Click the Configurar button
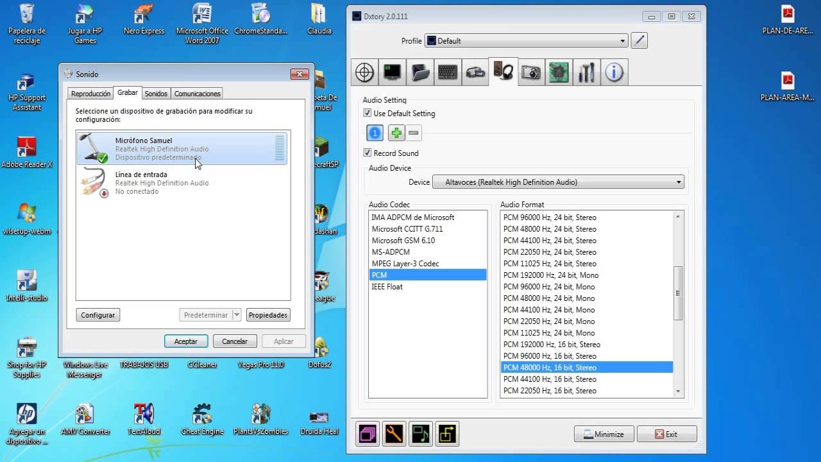Image resolution: width=821 pixels, height=462 pixels. pos(98,315)
